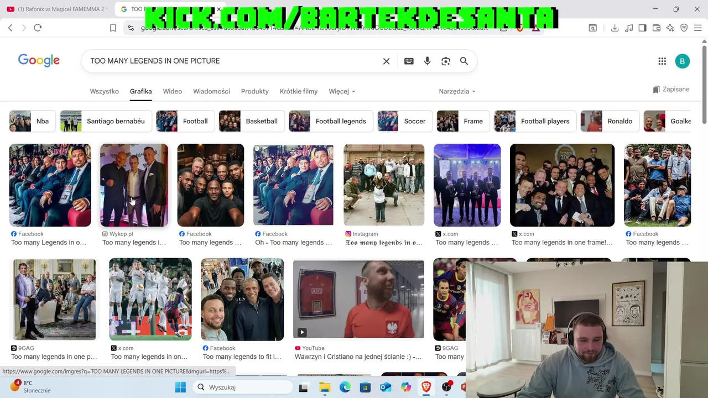Apply the Football players filter chip

tap(535, 121)
